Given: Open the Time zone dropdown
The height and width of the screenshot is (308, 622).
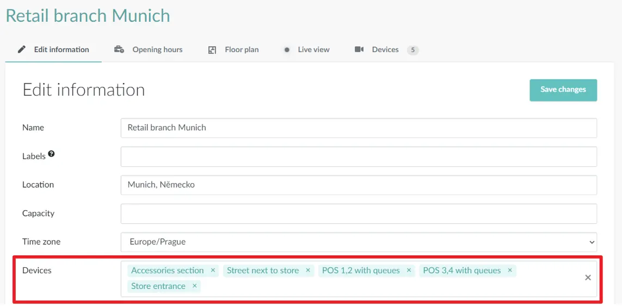Looking at the screenshot, I should click(359, 242).
